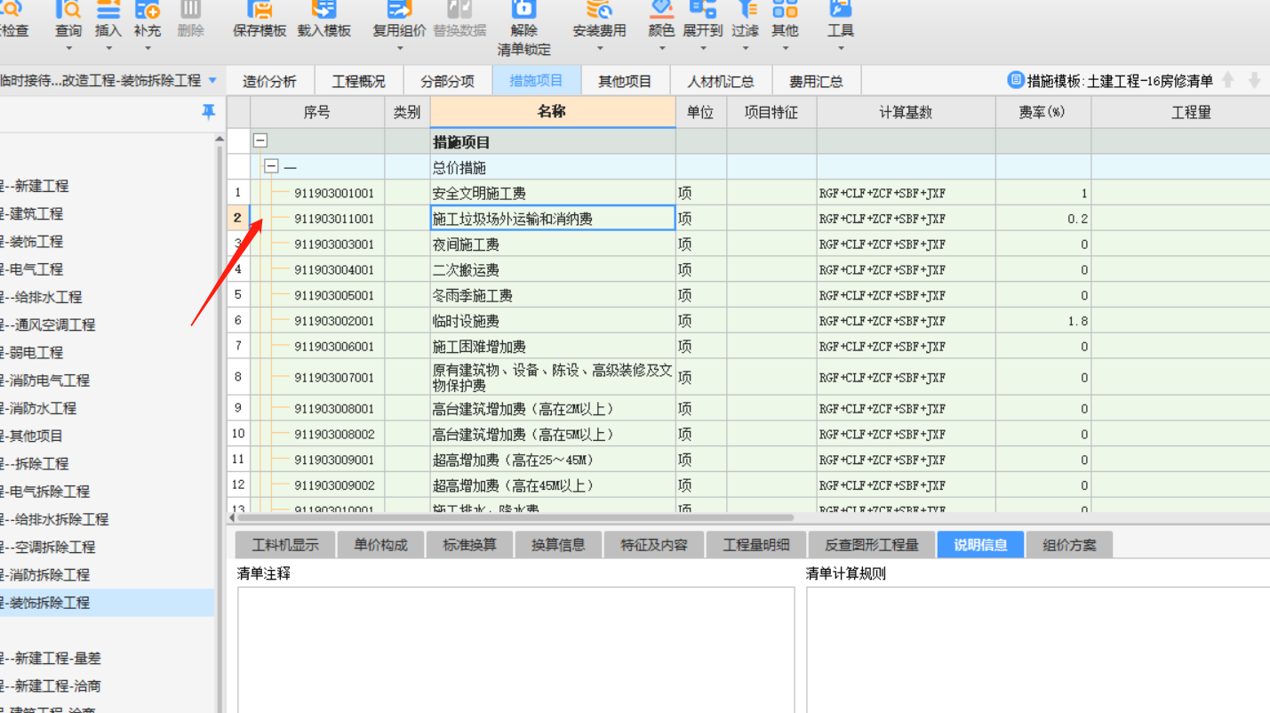Image resolution: width=1270 pixels, height=713 pixels.
Task: Click the 名称 column header
Action: (x=553, y=112)
